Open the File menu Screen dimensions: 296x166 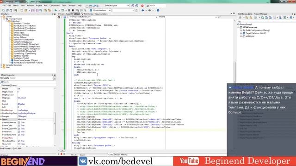(4, 6)
